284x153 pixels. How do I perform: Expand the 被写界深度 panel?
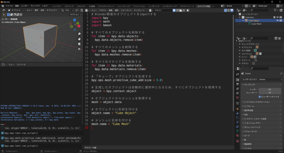coord(262,110)
